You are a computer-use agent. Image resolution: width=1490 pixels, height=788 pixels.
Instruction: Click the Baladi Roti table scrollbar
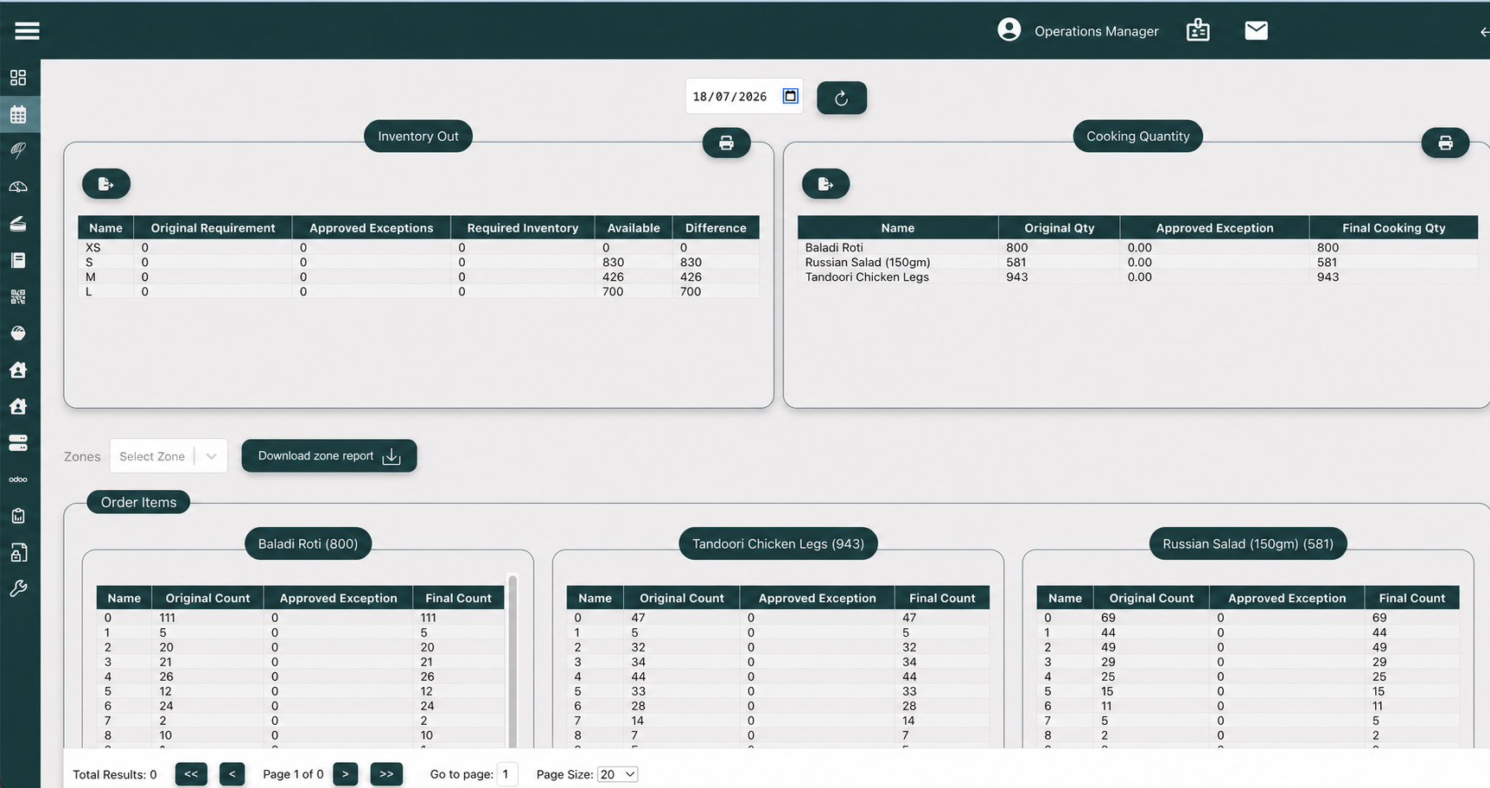pos(513,661)
